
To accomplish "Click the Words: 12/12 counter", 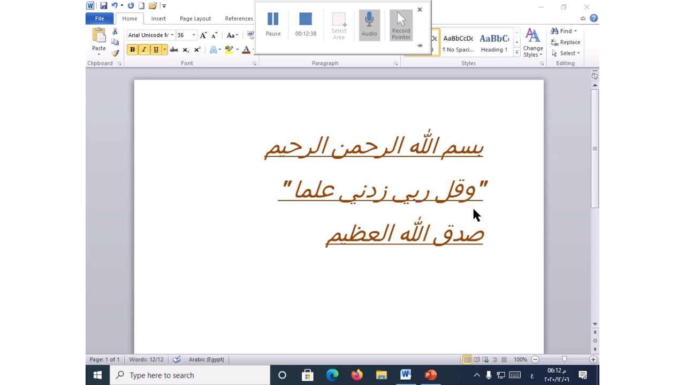I will click(x=146, y=359).
